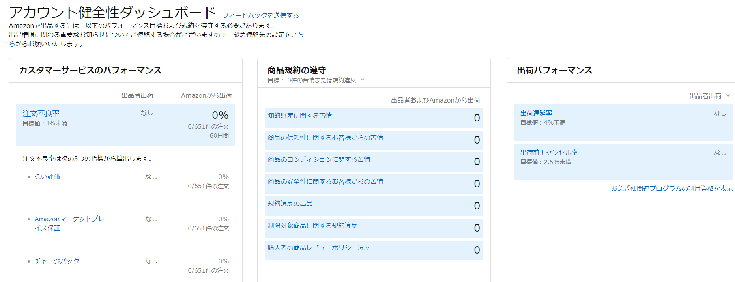Image resolution: width=735 pixels, height=282 pixels.
Task: Open 制限対象商品に関する規約違反 link
Action: [312, 226]
